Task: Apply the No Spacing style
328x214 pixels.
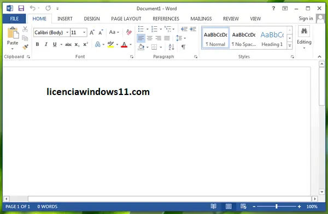Action: coord(244,38)
